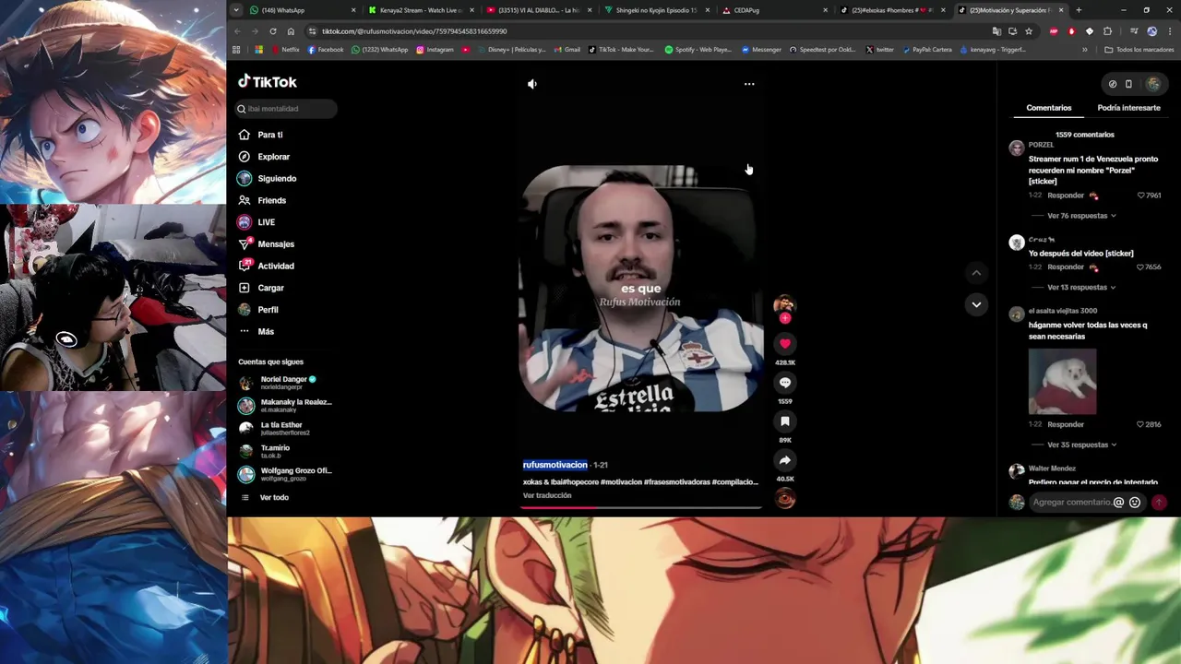Viewport: 1181px width, 664px height.
Task: Open Spotify Web Player bookmark
Action: click(x=698, y=50)
